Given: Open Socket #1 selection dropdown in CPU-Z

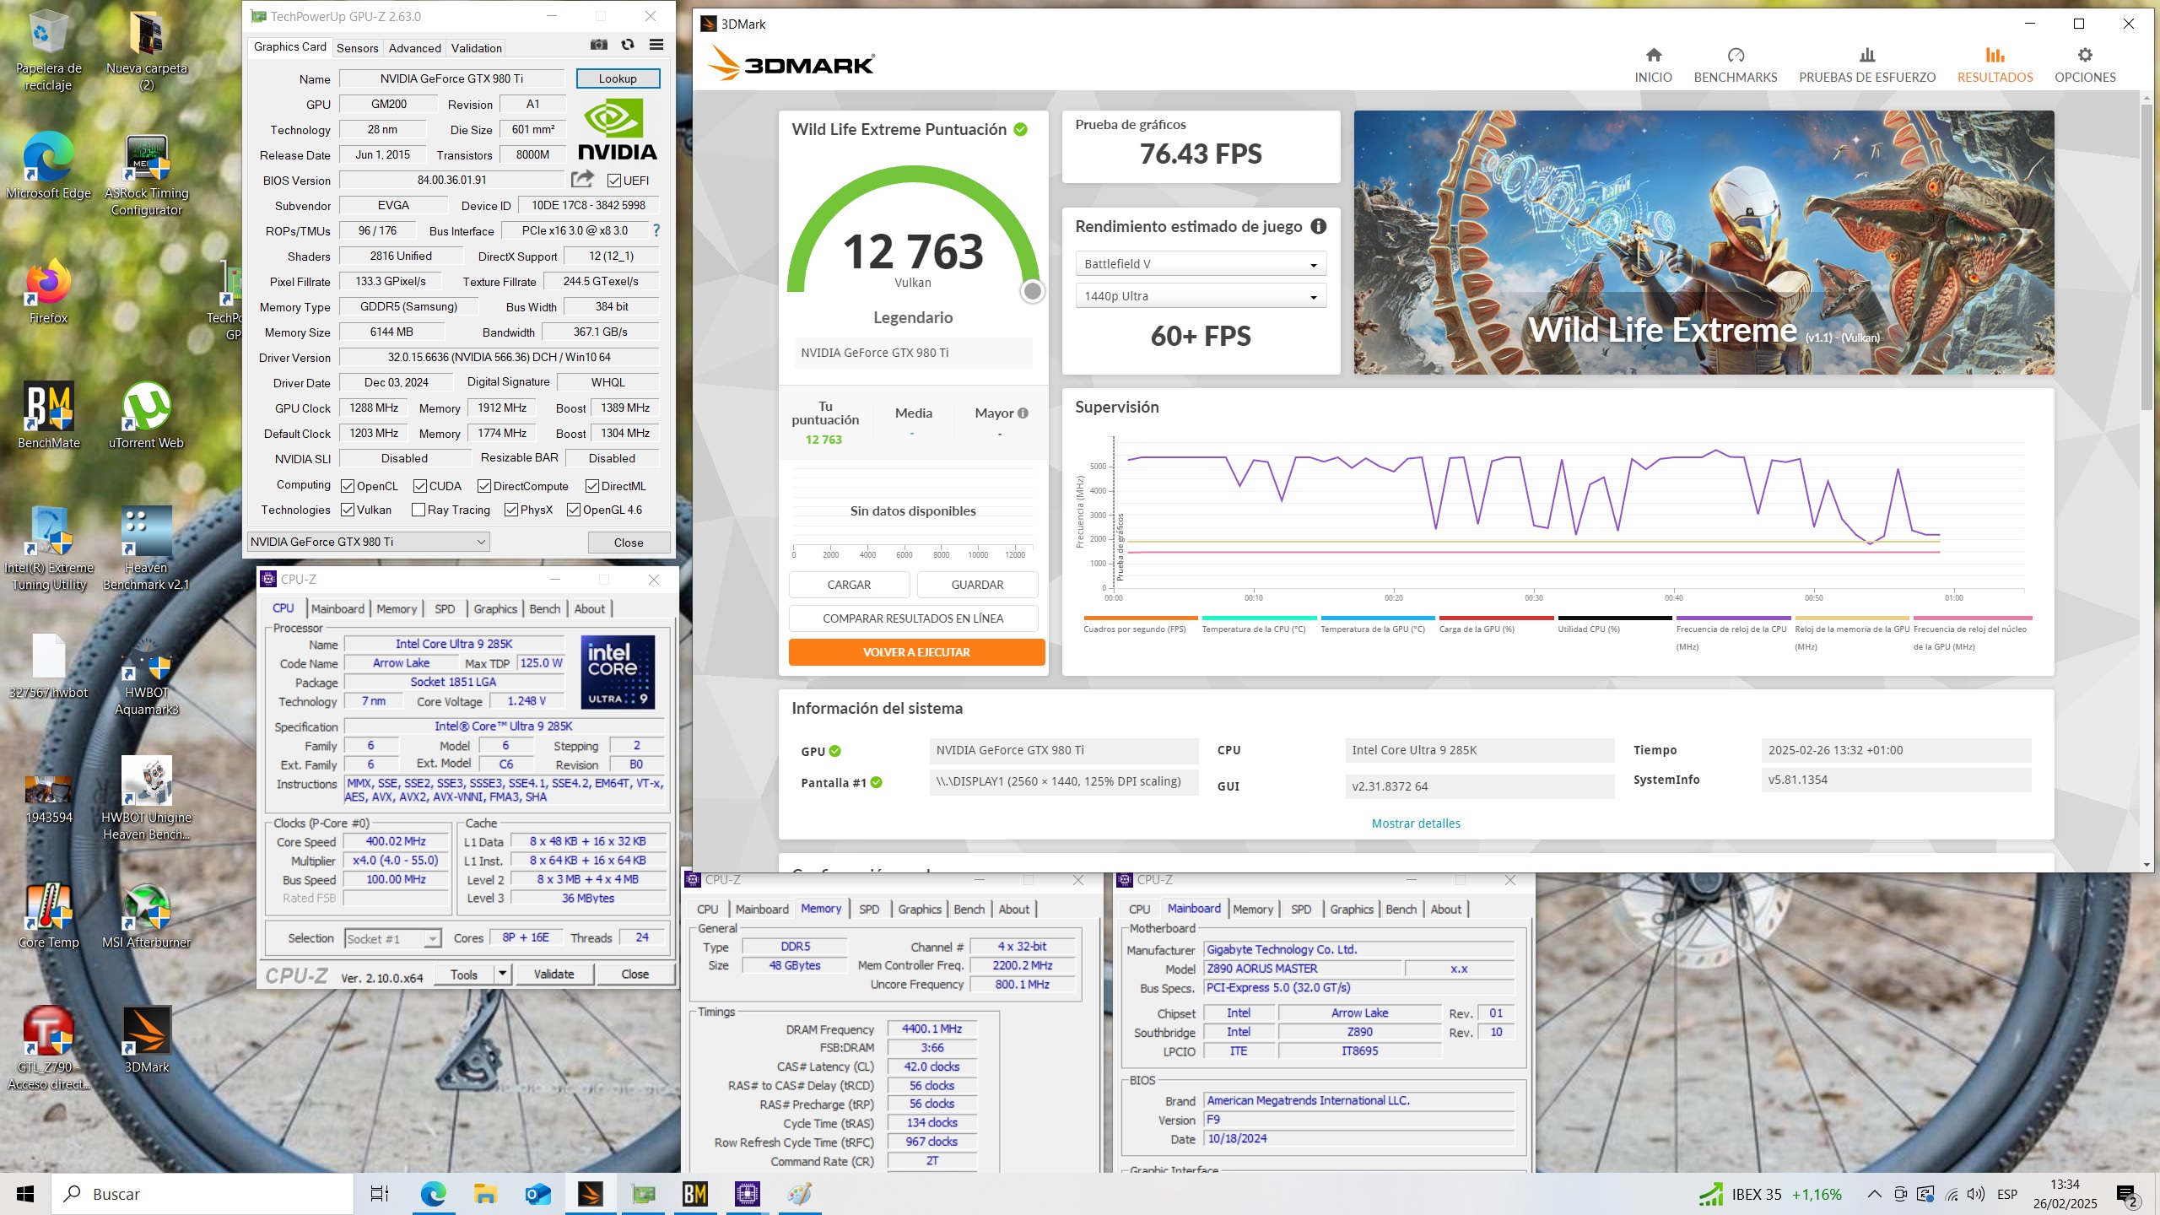Looking at the screenshot, I should coord(392,938).
